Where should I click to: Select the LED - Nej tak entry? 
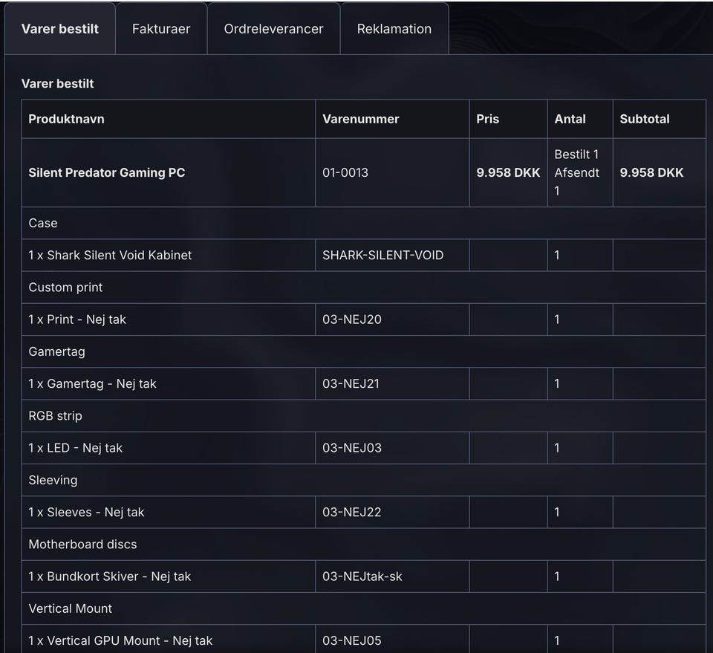coord(76,448)
